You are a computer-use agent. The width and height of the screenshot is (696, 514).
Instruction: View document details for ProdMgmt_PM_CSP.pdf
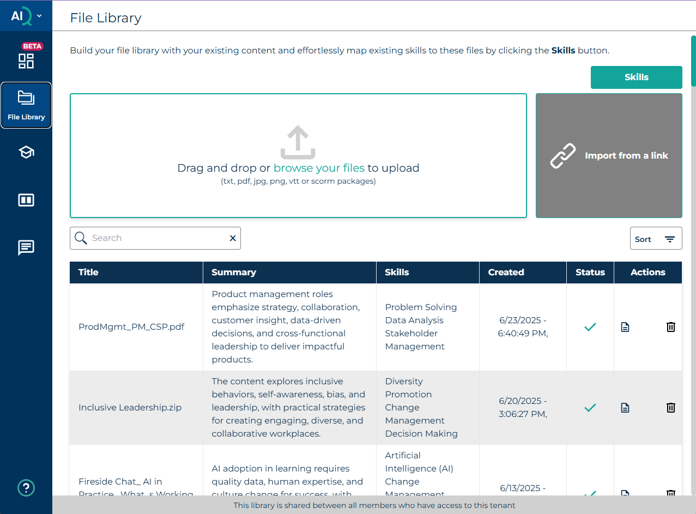click(625, 327)
